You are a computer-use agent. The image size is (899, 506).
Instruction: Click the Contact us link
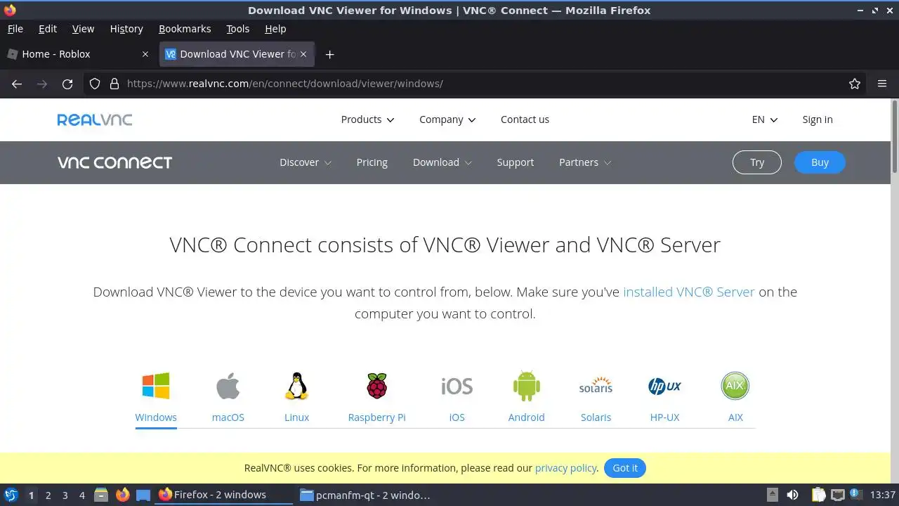pos(525,119)
